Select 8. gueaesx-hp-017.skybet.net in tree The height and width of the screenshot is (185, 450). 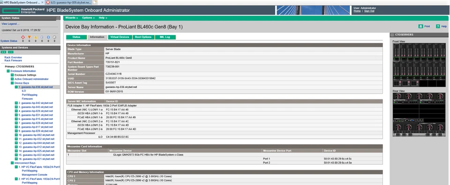36,127
